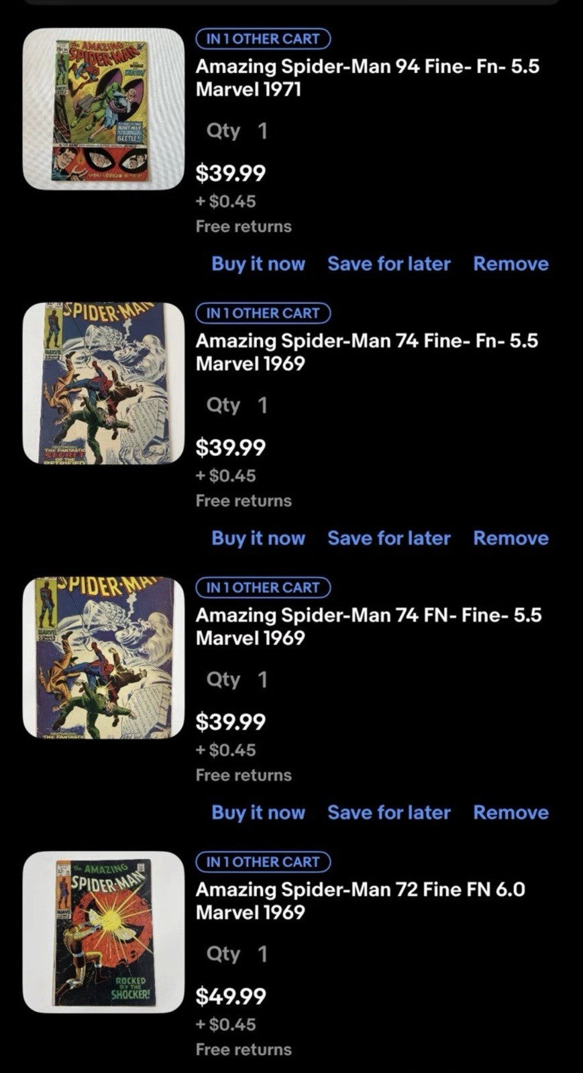Buy it now for Spider-Man 74 Fine- Fn-
Screen dimensions: 583x1073
coord(258,539)
